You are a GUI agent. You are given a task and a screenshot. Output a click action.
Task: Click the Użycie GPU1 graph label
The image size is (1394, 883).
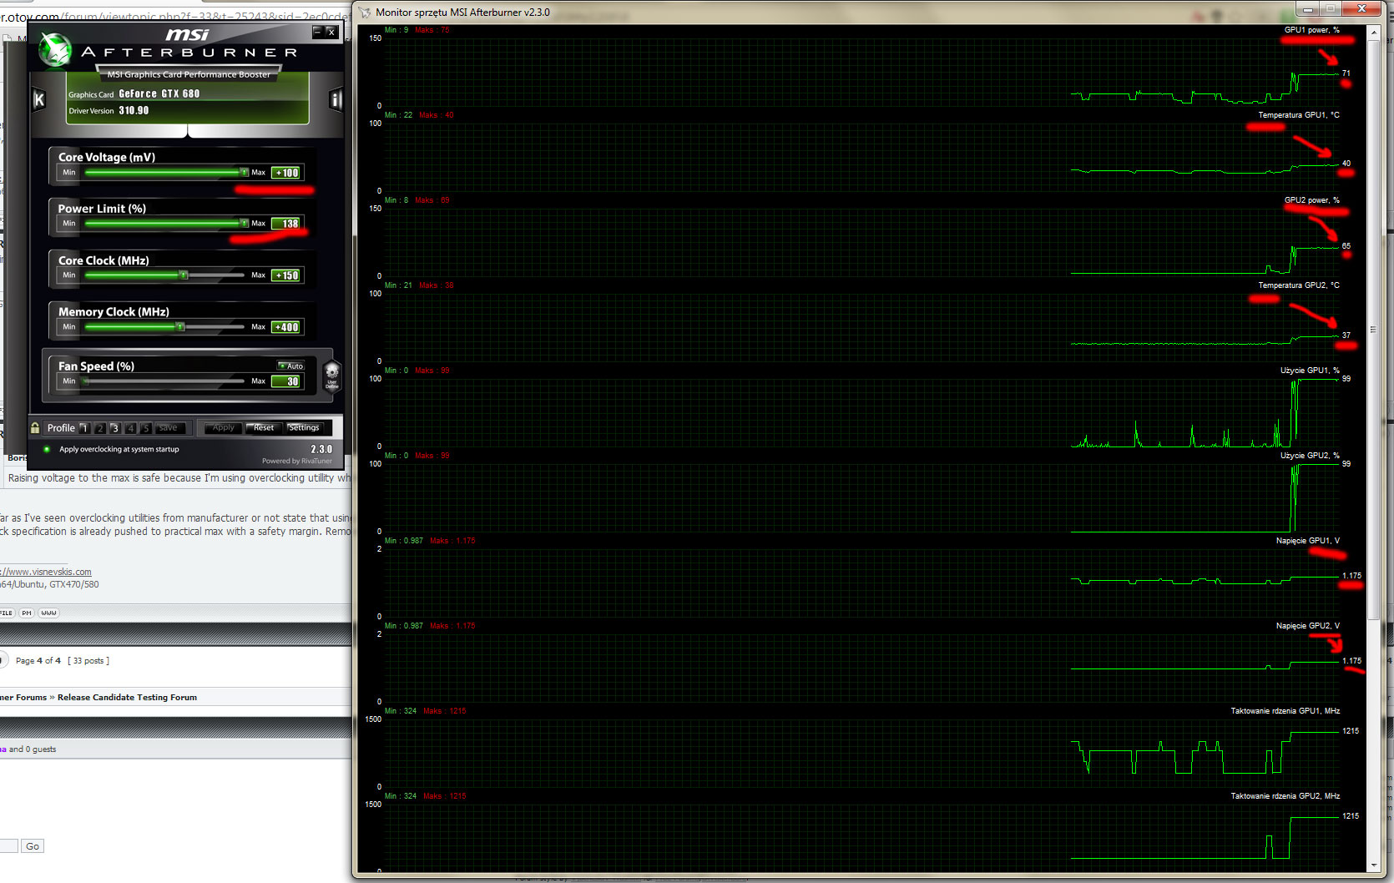(1310, 371)
